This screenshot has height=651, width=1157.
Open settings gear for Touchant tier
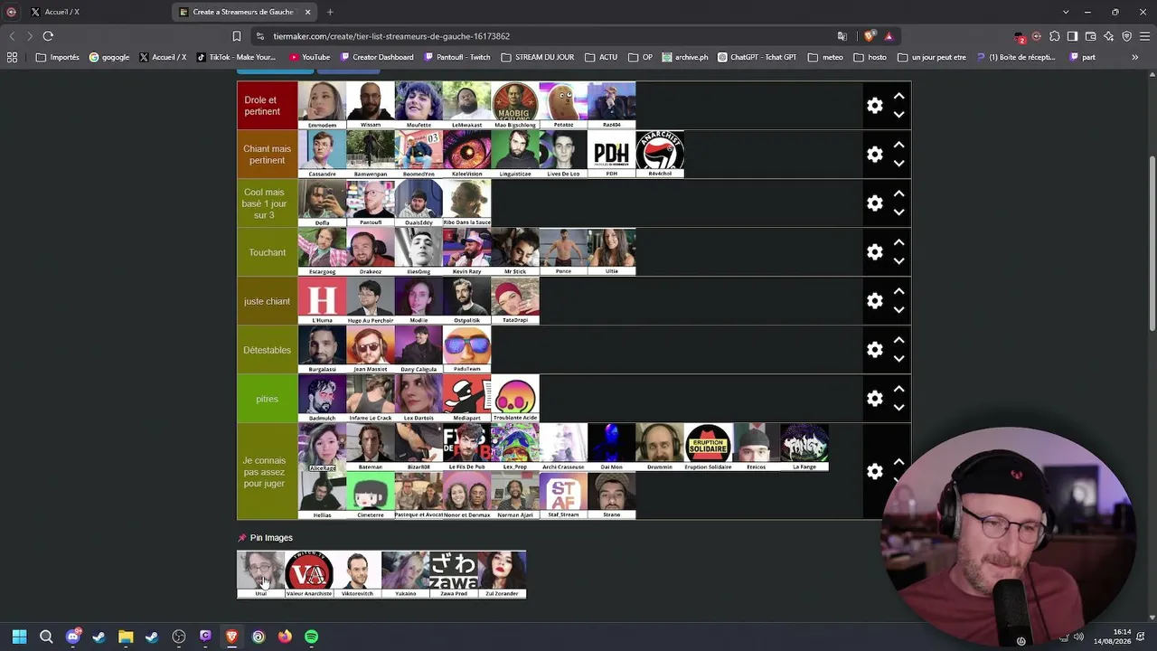point(874,252)
